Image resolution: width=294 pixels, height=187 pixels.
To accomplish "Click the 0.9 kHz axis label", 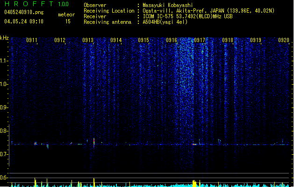I will point(4,108).
